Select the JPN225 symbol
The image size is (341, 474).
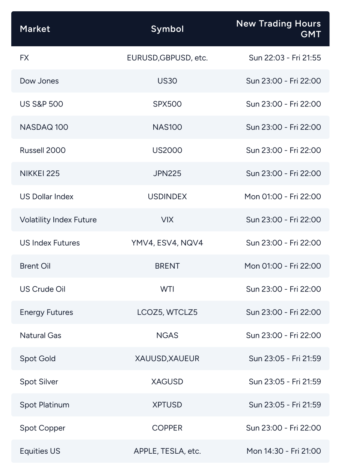167,173
